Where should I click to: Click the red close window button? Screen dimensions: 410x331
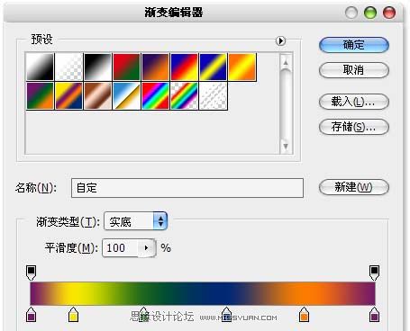389,13
